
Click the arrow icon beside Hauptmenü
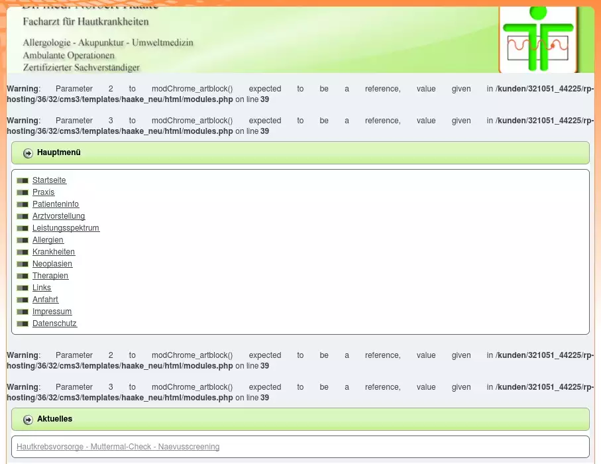tap(28, 153)
